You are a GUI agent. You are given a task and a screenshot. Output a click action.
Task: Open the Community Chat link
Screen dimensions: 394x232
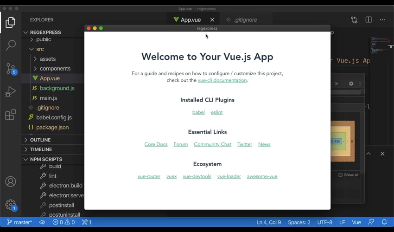point(213,144)
